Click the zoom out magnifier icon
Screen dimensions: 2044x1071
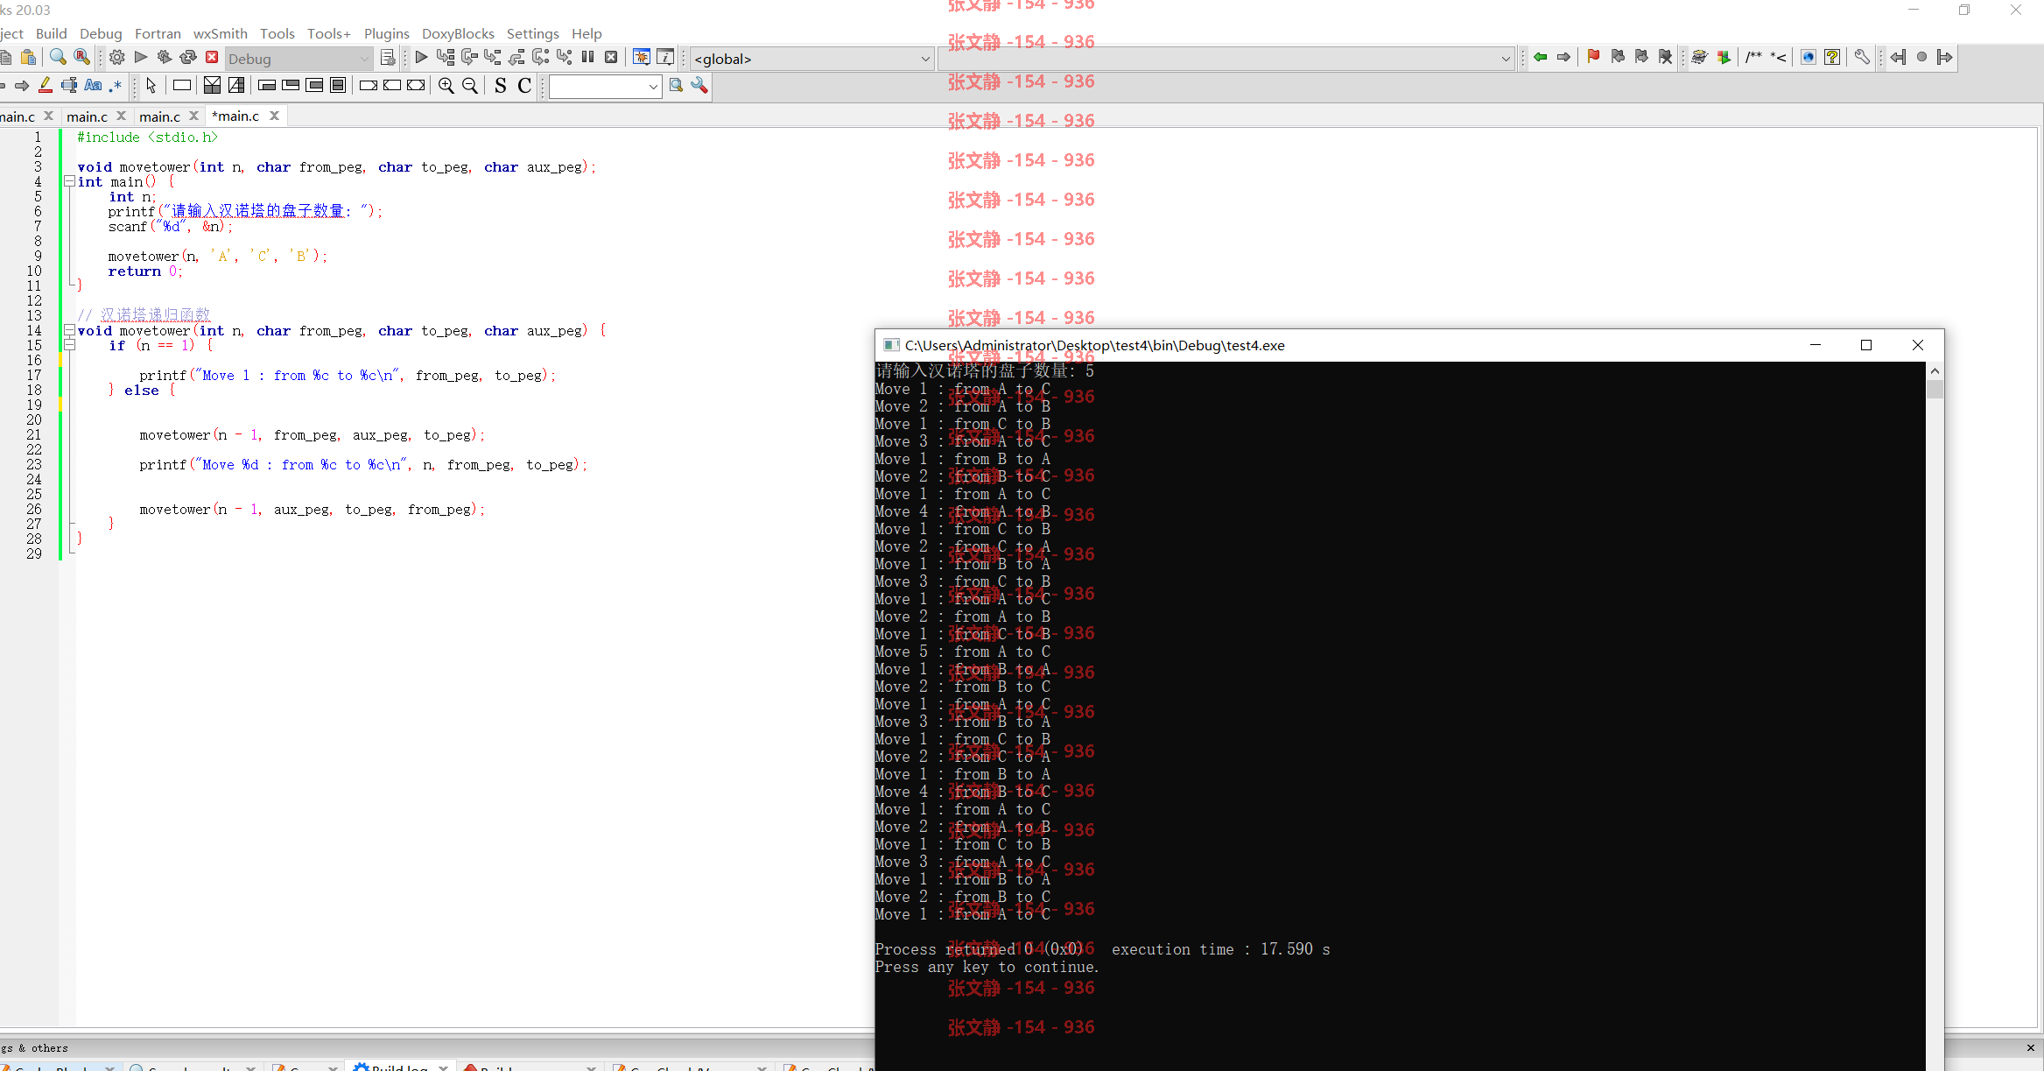(470, 85)
